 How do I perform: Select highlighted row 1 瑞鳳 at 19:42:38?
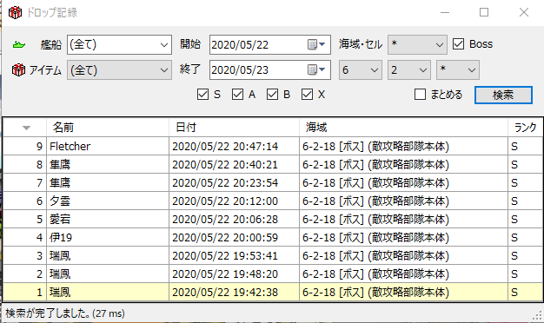click(273, 292)
